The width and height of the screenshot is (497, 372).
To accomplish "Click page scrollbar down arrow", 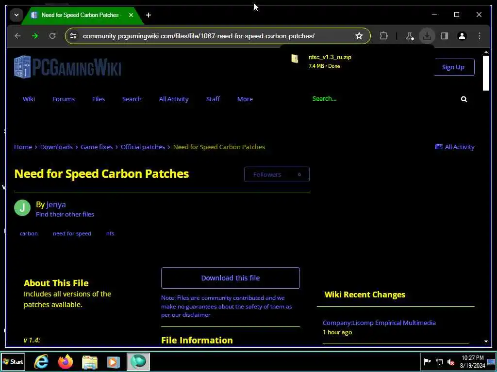I will [486, 341].
